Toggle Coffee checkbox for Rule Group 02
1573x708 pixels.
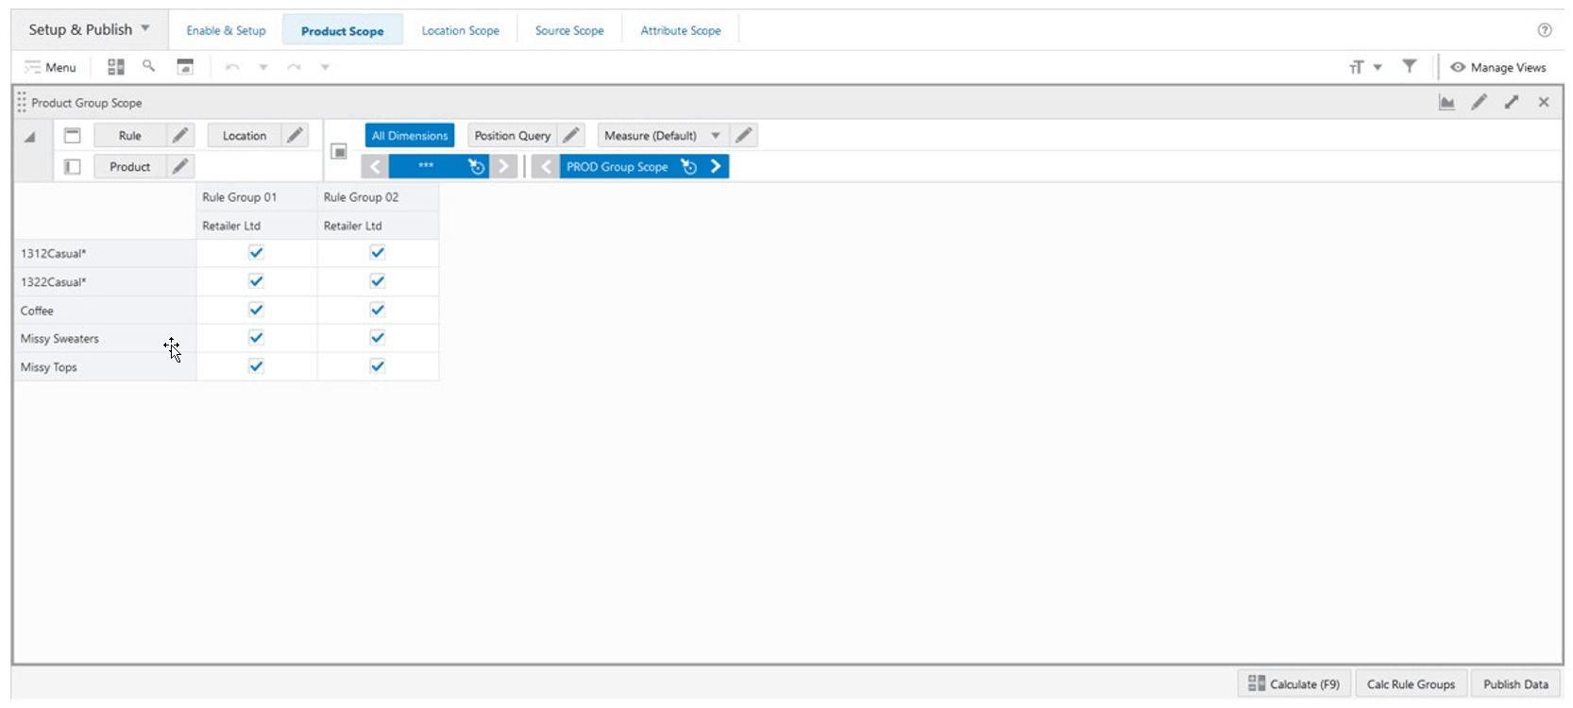pyautogui.click(x=378, y=310)
